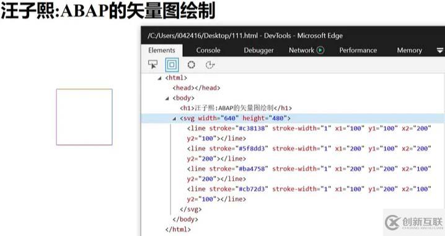Click the page heading 汪子熙:ABAP的矢量图绘制
445x236 pixels.
[x=108, y=11]
